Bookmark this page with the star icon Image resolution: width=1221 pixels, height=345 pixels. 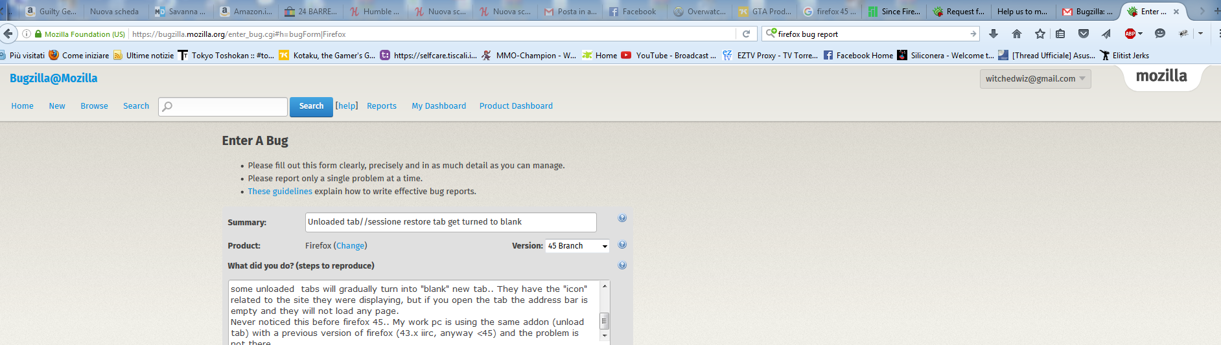point(1040,34)
